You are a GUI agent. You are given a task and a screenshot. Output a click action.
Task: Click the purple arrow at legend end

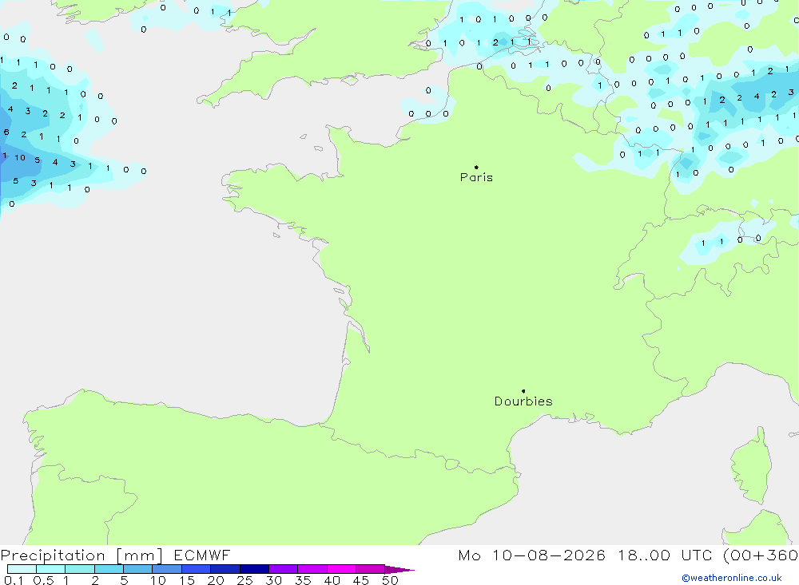[x=399, y=570]
